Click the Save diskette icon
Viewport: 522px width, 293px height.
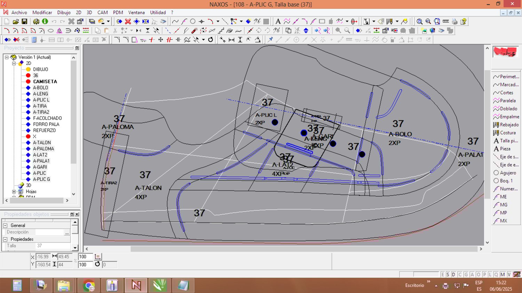[24, 22]
